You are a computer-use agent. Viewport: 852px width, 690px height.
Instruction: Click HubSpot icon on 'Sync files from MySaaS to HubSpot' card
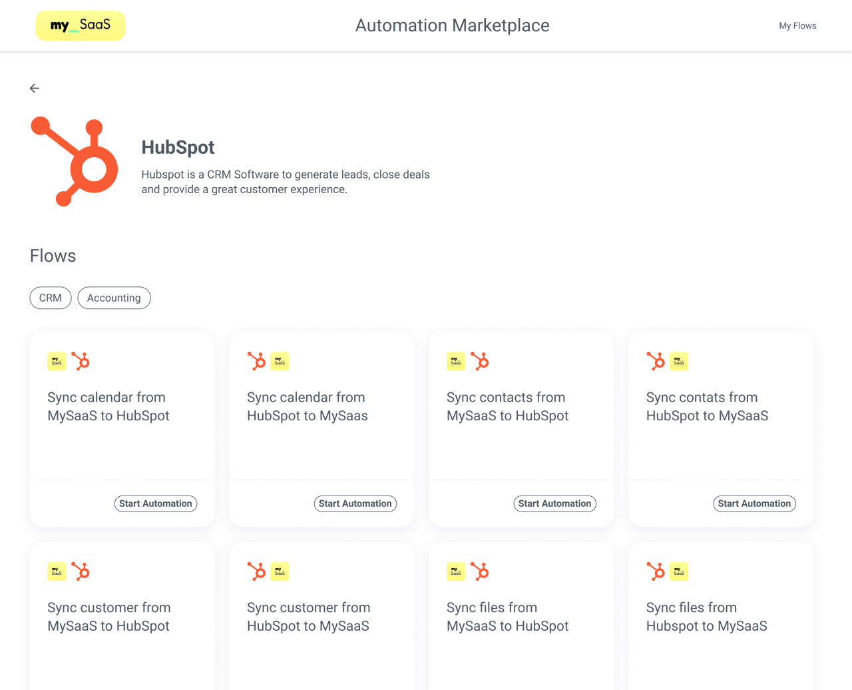[480, 571]
